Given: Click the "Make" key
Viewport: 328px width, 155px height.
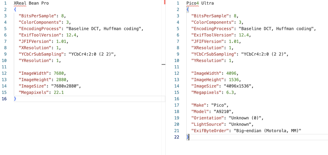Looking at the screenshot, I should 200,105.
